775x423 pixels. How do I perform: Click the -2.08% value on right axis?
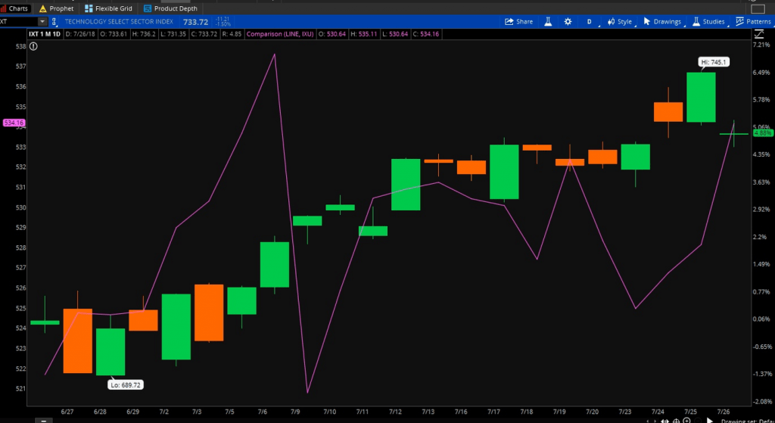tap(761, 401)
